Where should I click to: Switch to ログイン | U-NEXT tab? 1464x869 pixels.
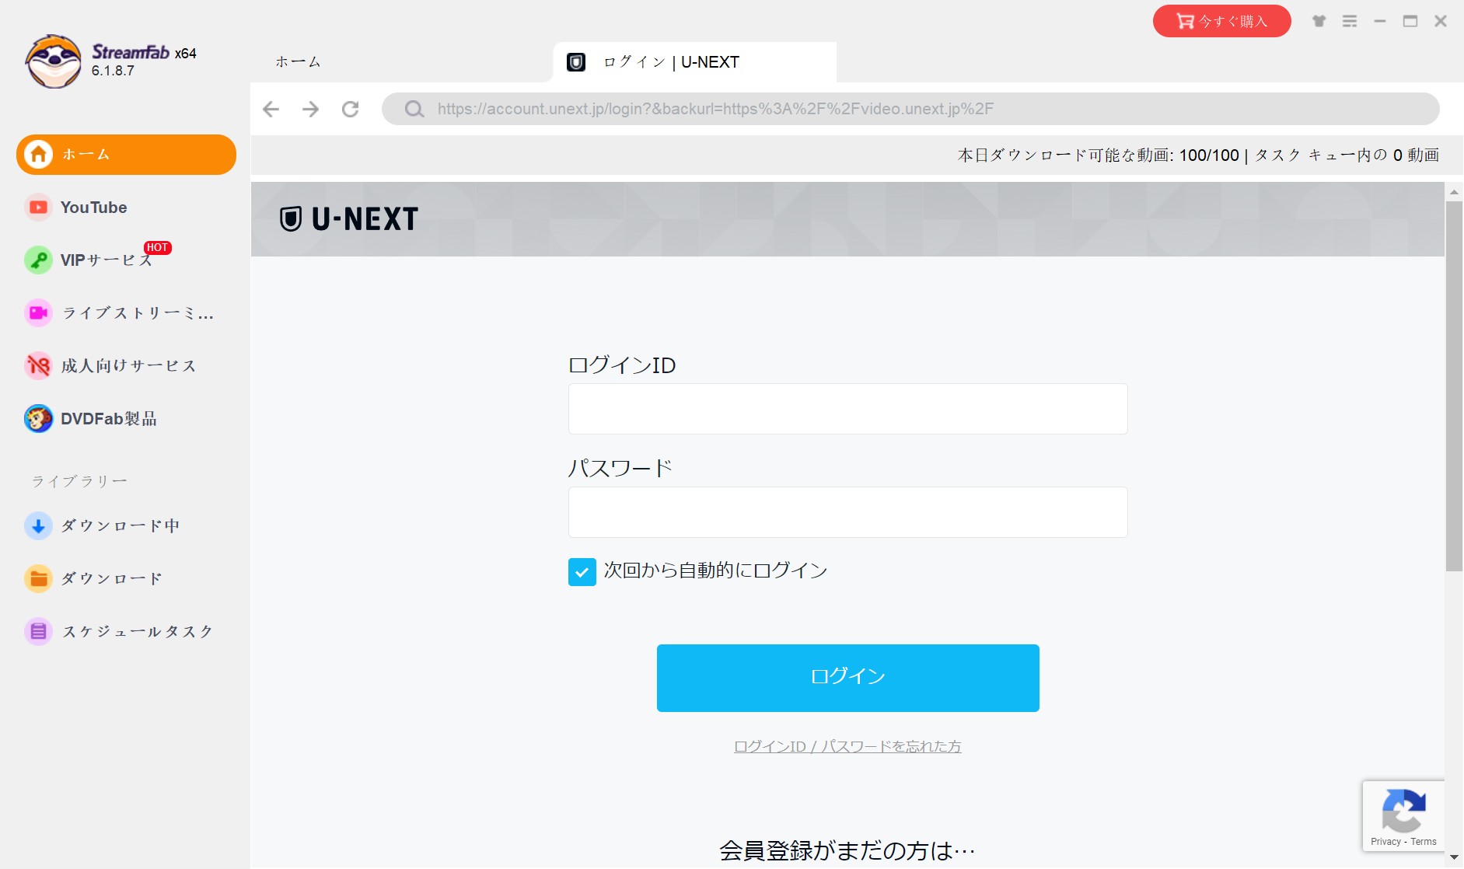point(694,62)
